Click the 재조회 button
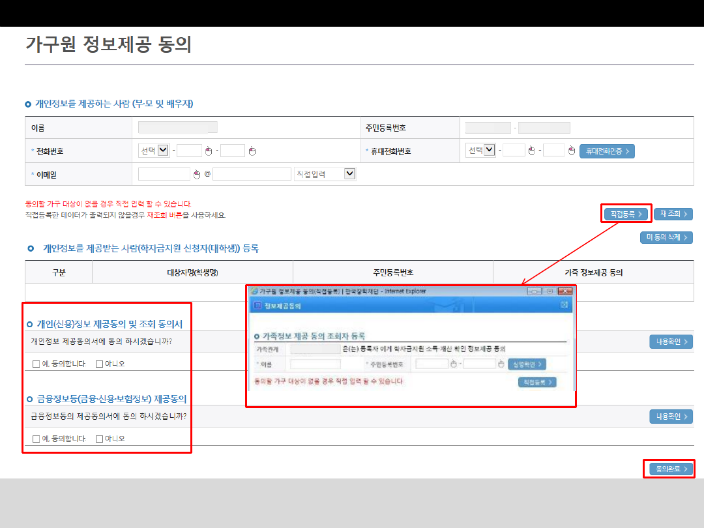This screenshot has width=704, height=528. click(x=673, y=214)
